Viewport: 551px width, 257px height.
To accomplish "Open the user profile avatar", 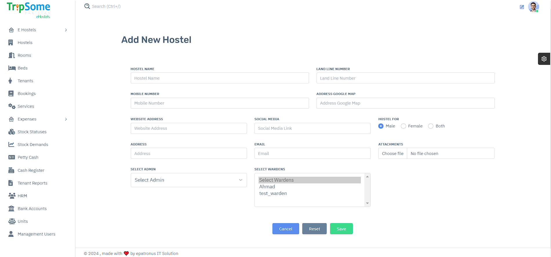I will click(533, 7).
